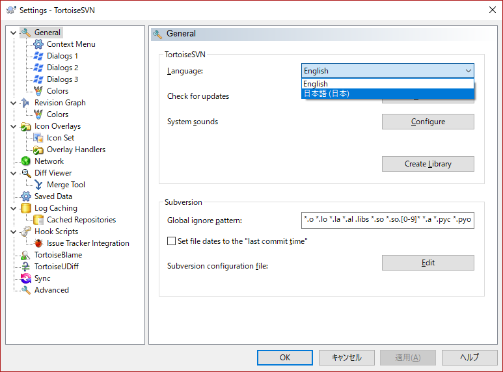Click the Create Library button
Viewport: 503px width, 372px height.
428,164
